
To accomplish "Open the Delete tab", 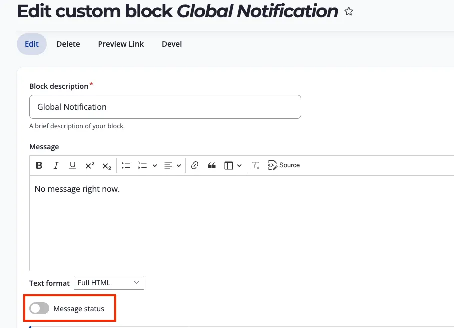I will [68, 44].
